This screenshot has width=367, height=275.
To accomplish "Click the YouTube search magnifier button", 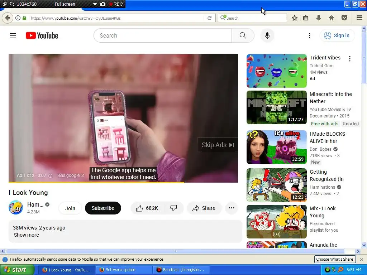I will (x=243, y=35).
